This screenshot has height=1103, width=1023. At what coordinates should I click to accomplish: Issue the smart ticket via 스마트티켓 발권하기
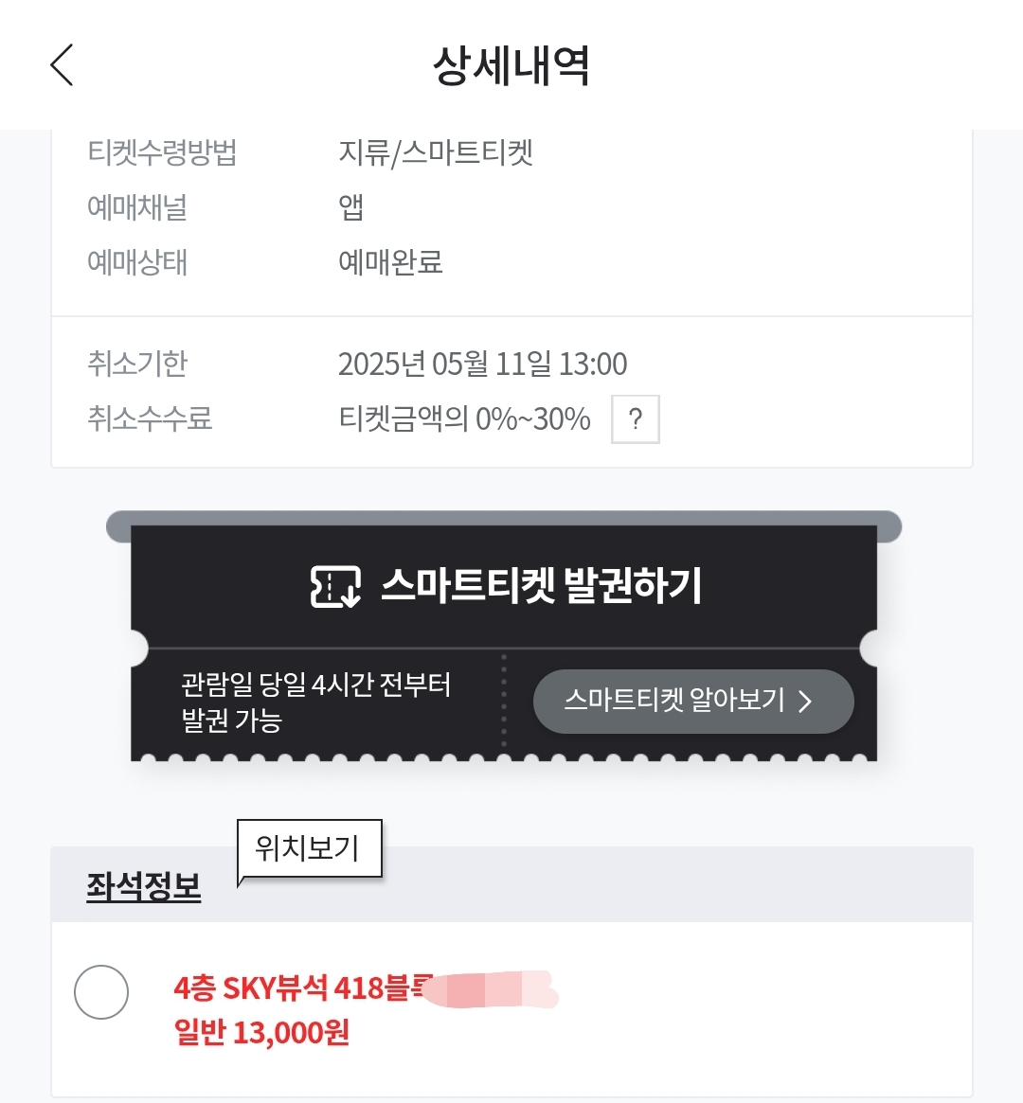[504, 586]
